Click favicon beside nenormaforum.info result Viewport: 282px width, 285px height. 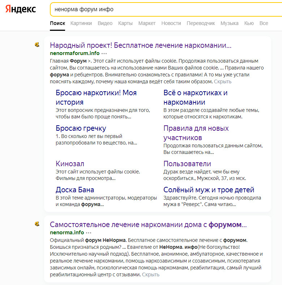pos(37,45)
